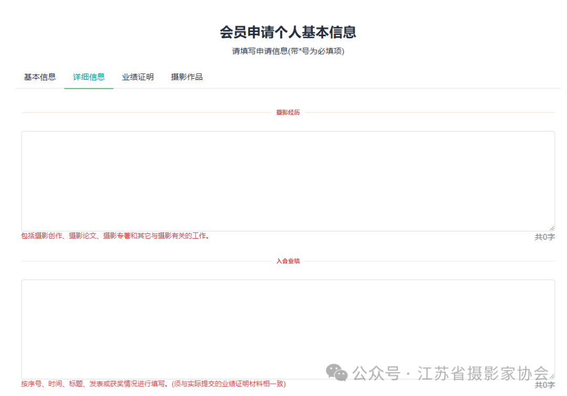Click the 江苏省摄影家协会 watermark text
The width and height of the screenshot is (567, 396).
coord(483,373)
